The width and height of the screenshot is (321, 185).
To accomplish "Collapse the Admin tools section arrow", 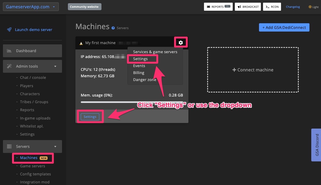I will click(55, 66).
